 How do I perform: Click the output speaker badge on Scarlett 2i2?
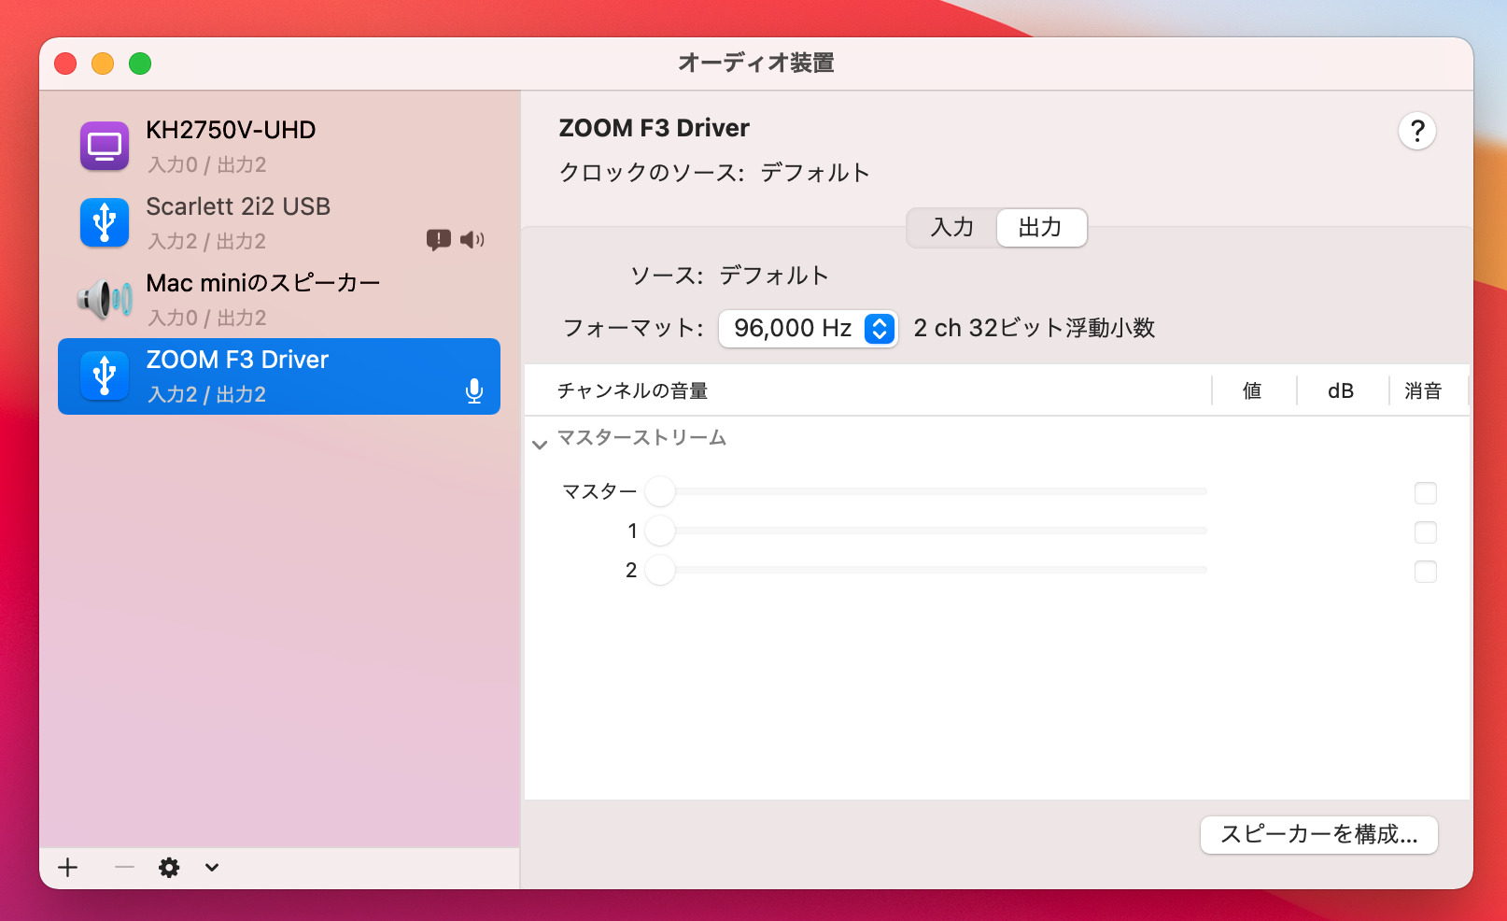[472, 240]
